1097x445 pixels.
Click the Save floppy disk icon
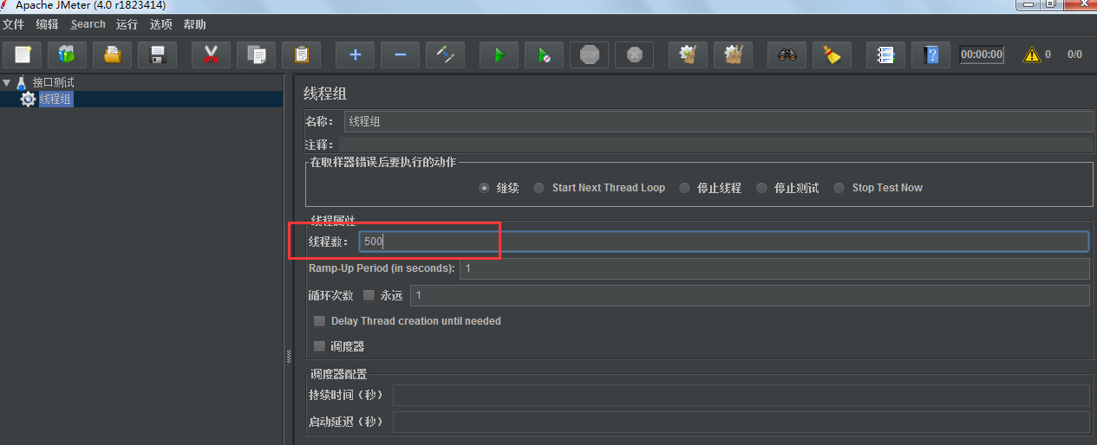158,55
